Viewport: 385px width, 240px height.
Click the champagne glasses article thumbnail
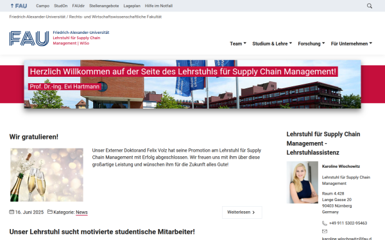(47, 175)
